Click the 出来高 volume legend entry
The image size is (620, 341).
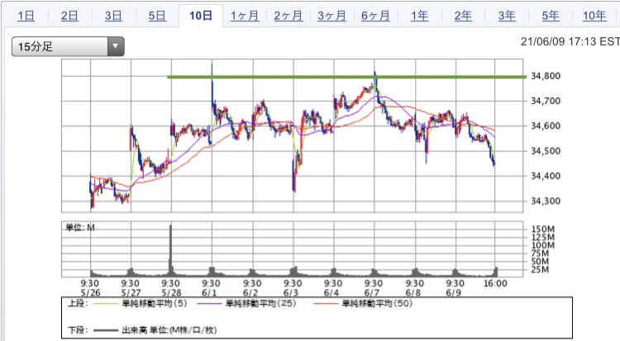(169, 330)
